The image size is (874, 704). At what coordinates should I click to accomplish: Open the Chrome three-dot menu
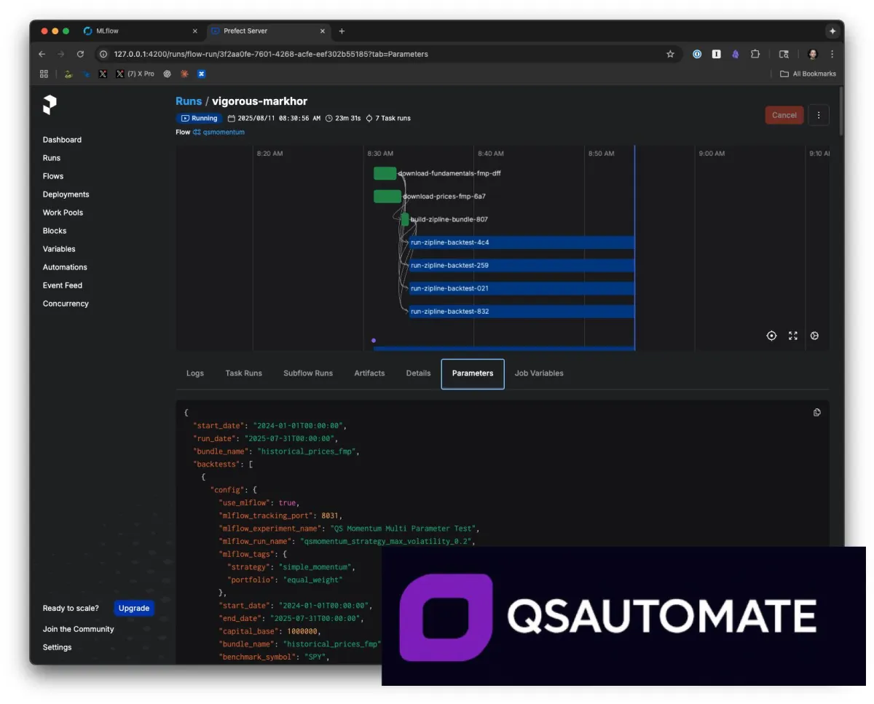(832, 54)
